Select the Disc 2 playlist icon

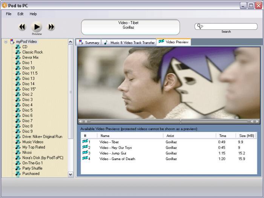point(18,94)
